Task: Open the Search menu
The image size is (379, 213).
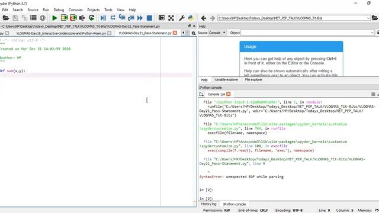Action: [18, 10]
